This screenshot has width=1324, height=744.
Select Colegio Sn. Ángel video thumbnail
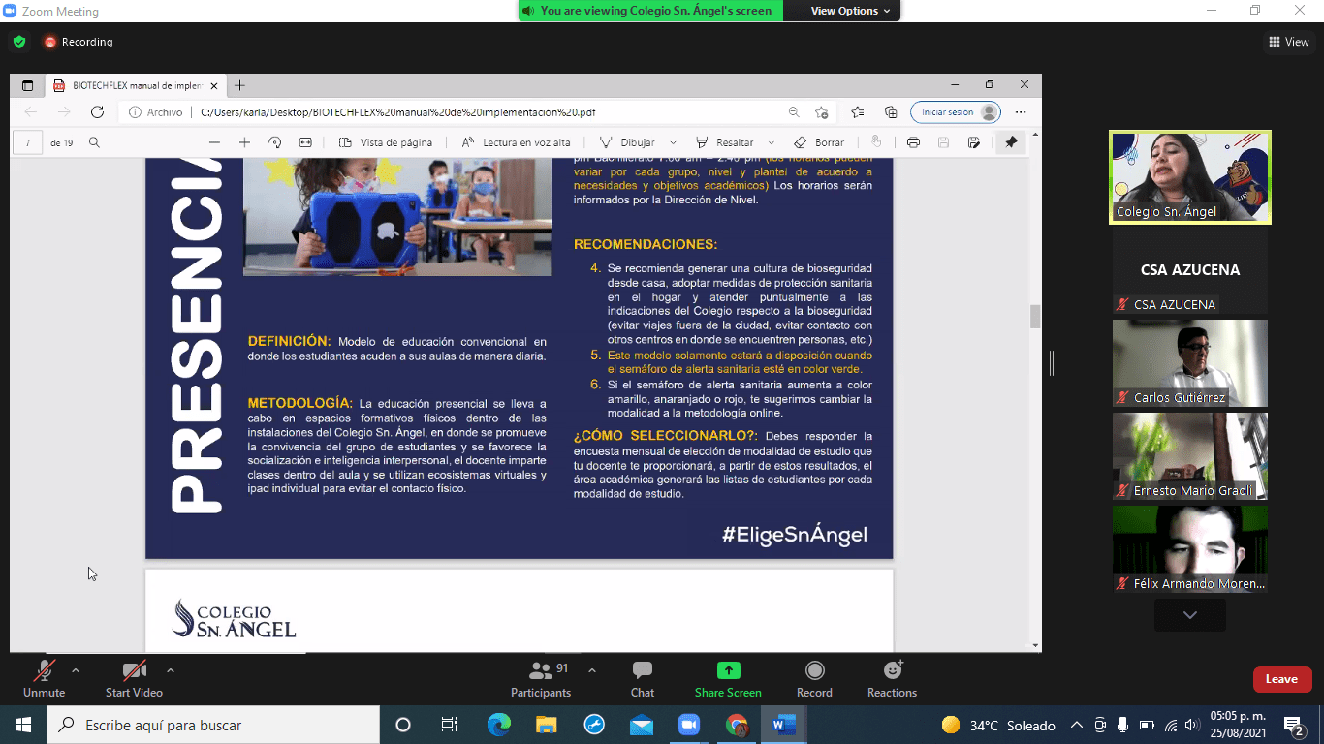1190,177
